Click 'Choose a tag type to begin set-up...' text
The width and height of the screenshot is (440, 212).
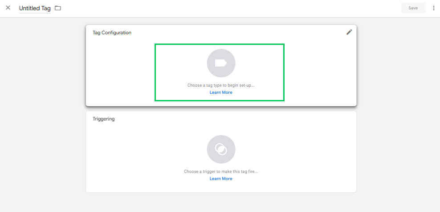[221, 85]
